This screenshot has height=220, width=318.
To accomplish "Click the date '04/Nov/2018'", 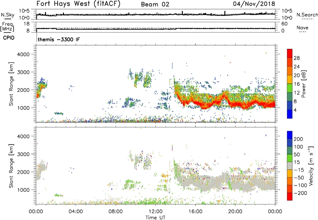I will click(x=254, y=4).
